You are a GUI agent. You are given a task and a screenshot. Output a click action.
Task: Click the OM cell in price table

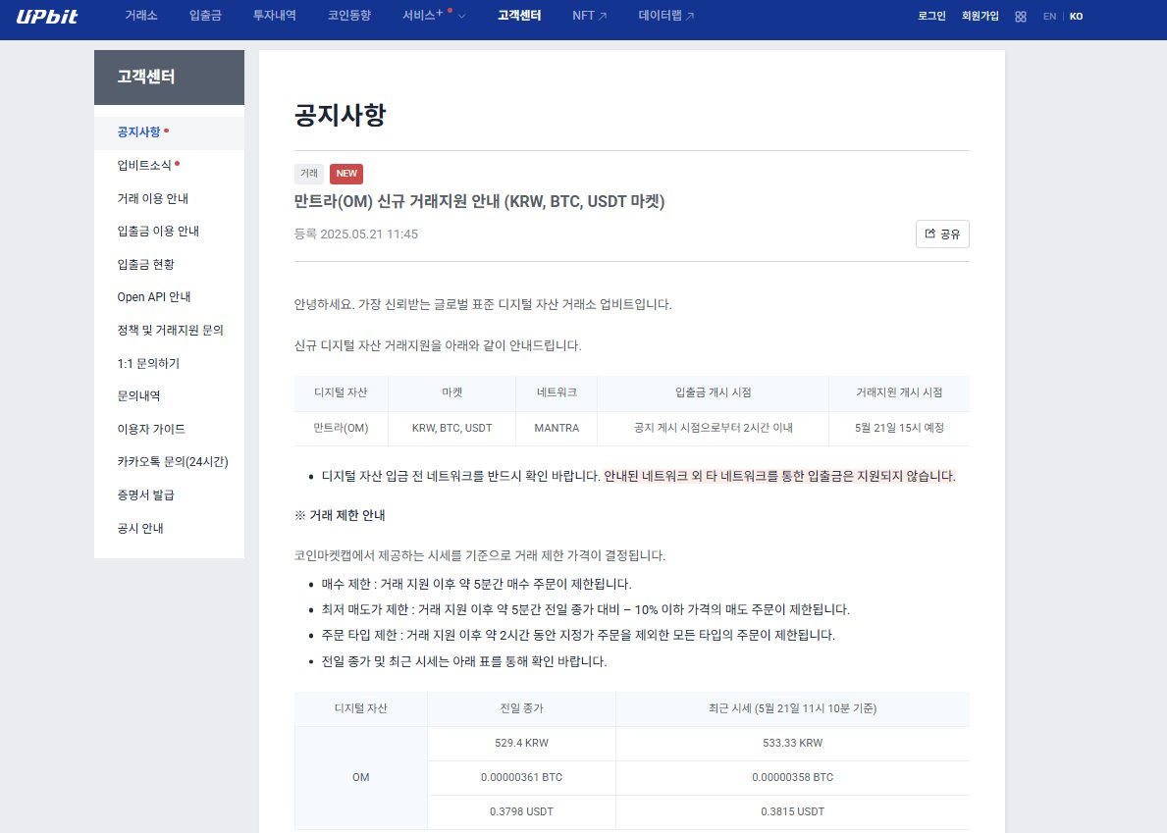point(361,777)
